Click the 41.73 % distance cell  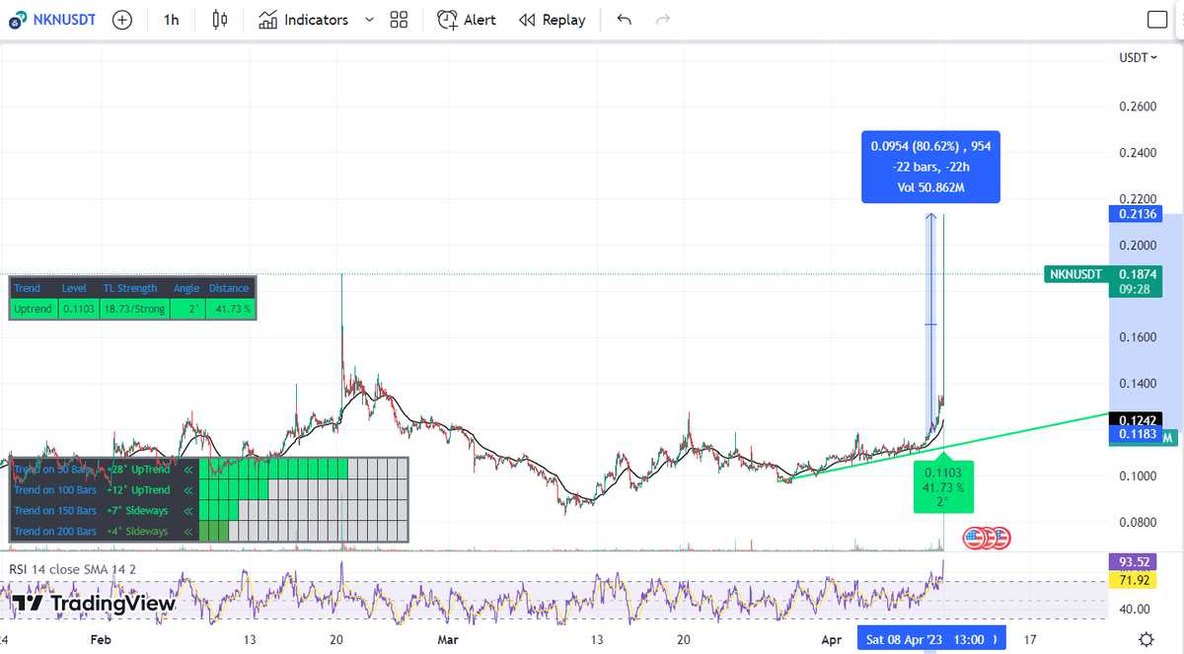(x=230, y=309)
